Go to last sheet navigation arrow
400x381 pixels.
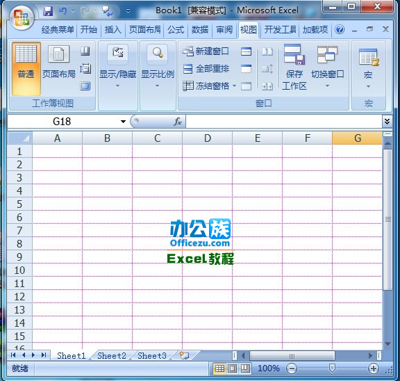(44, 355)
